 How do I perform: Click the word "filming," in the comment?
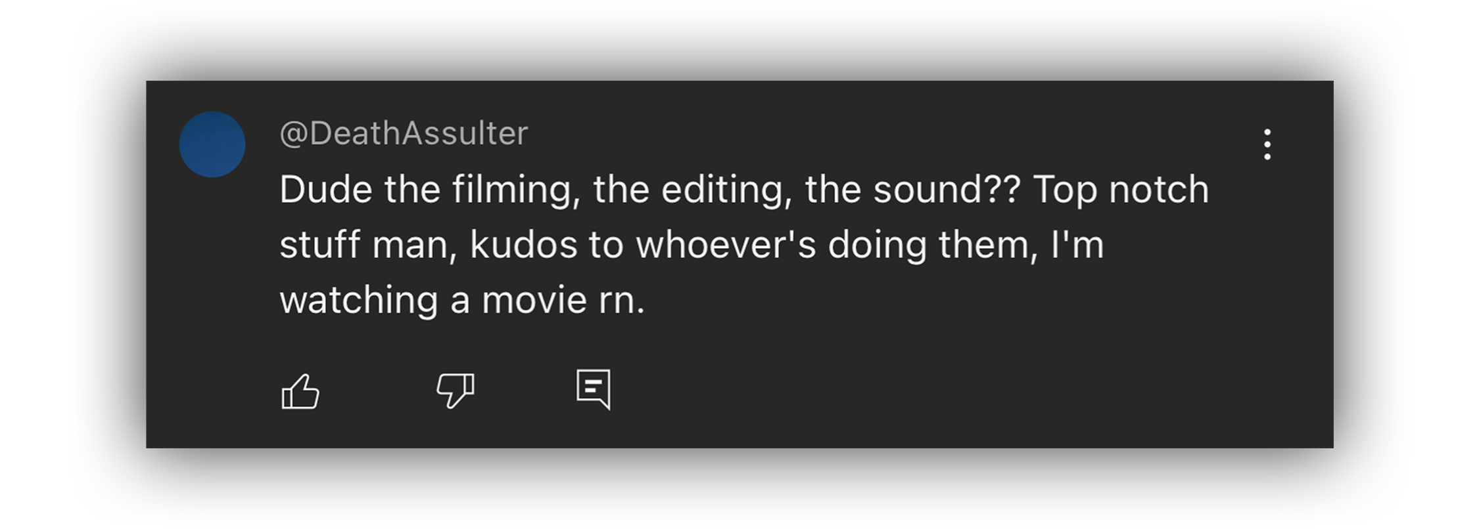(516, 190)
